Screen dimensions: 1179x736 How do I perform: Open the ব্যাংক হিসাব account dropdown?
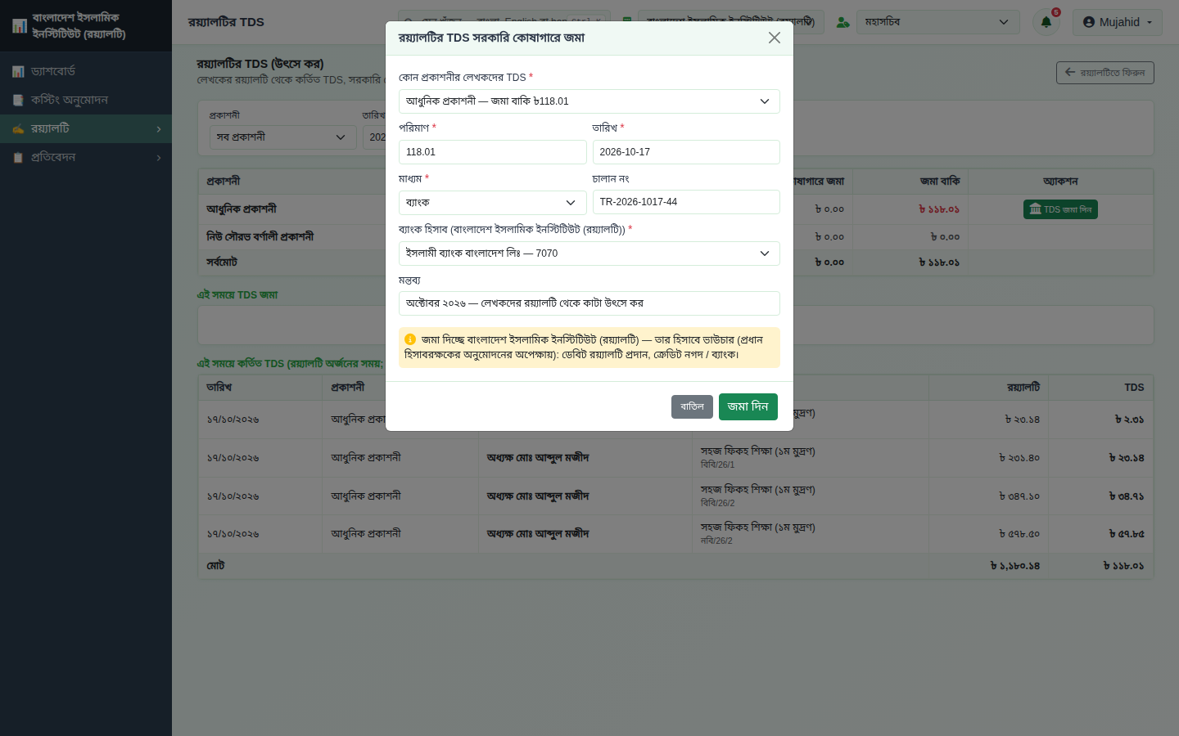pyautogui.click(x=589, y=254)
